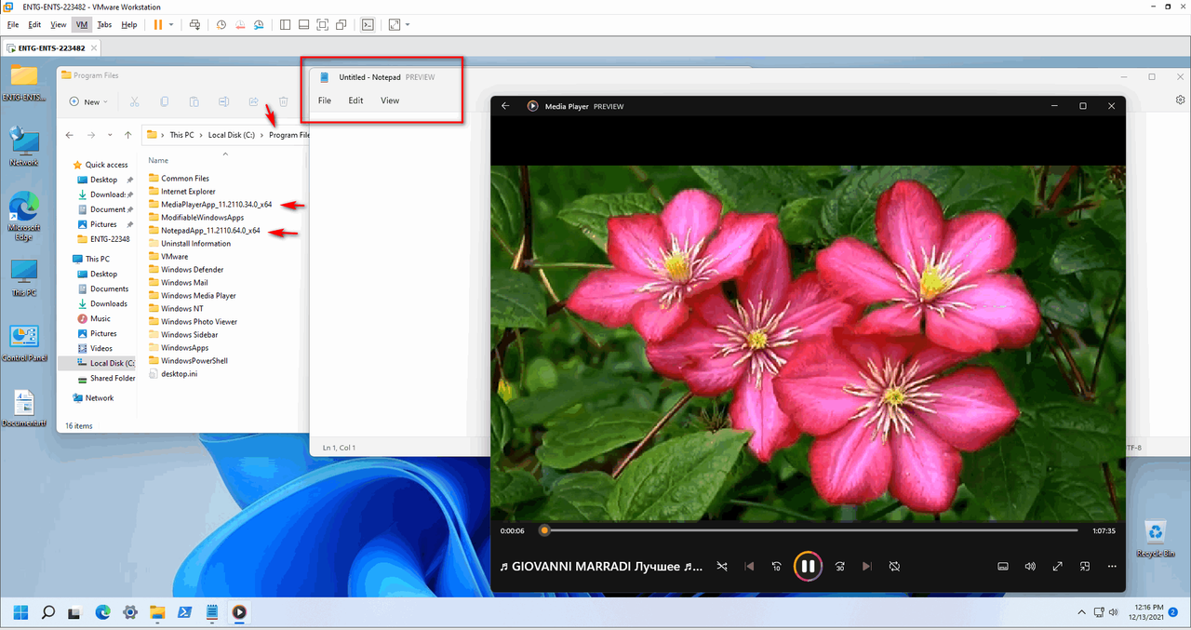Click the Cut icon in File Explorer
The width and height of the screenshot is (1191, 630).
point(135,101)
